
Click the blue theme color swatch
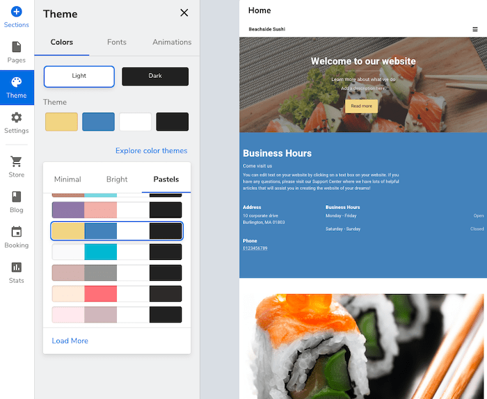click(99, 122)
